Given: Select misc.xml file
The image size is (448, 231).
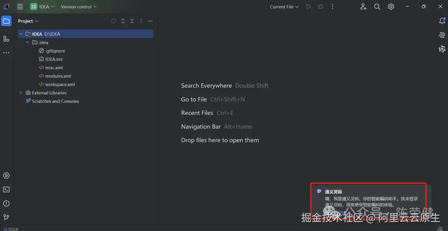Looking at the screenshot, I should tap(51, 68).
